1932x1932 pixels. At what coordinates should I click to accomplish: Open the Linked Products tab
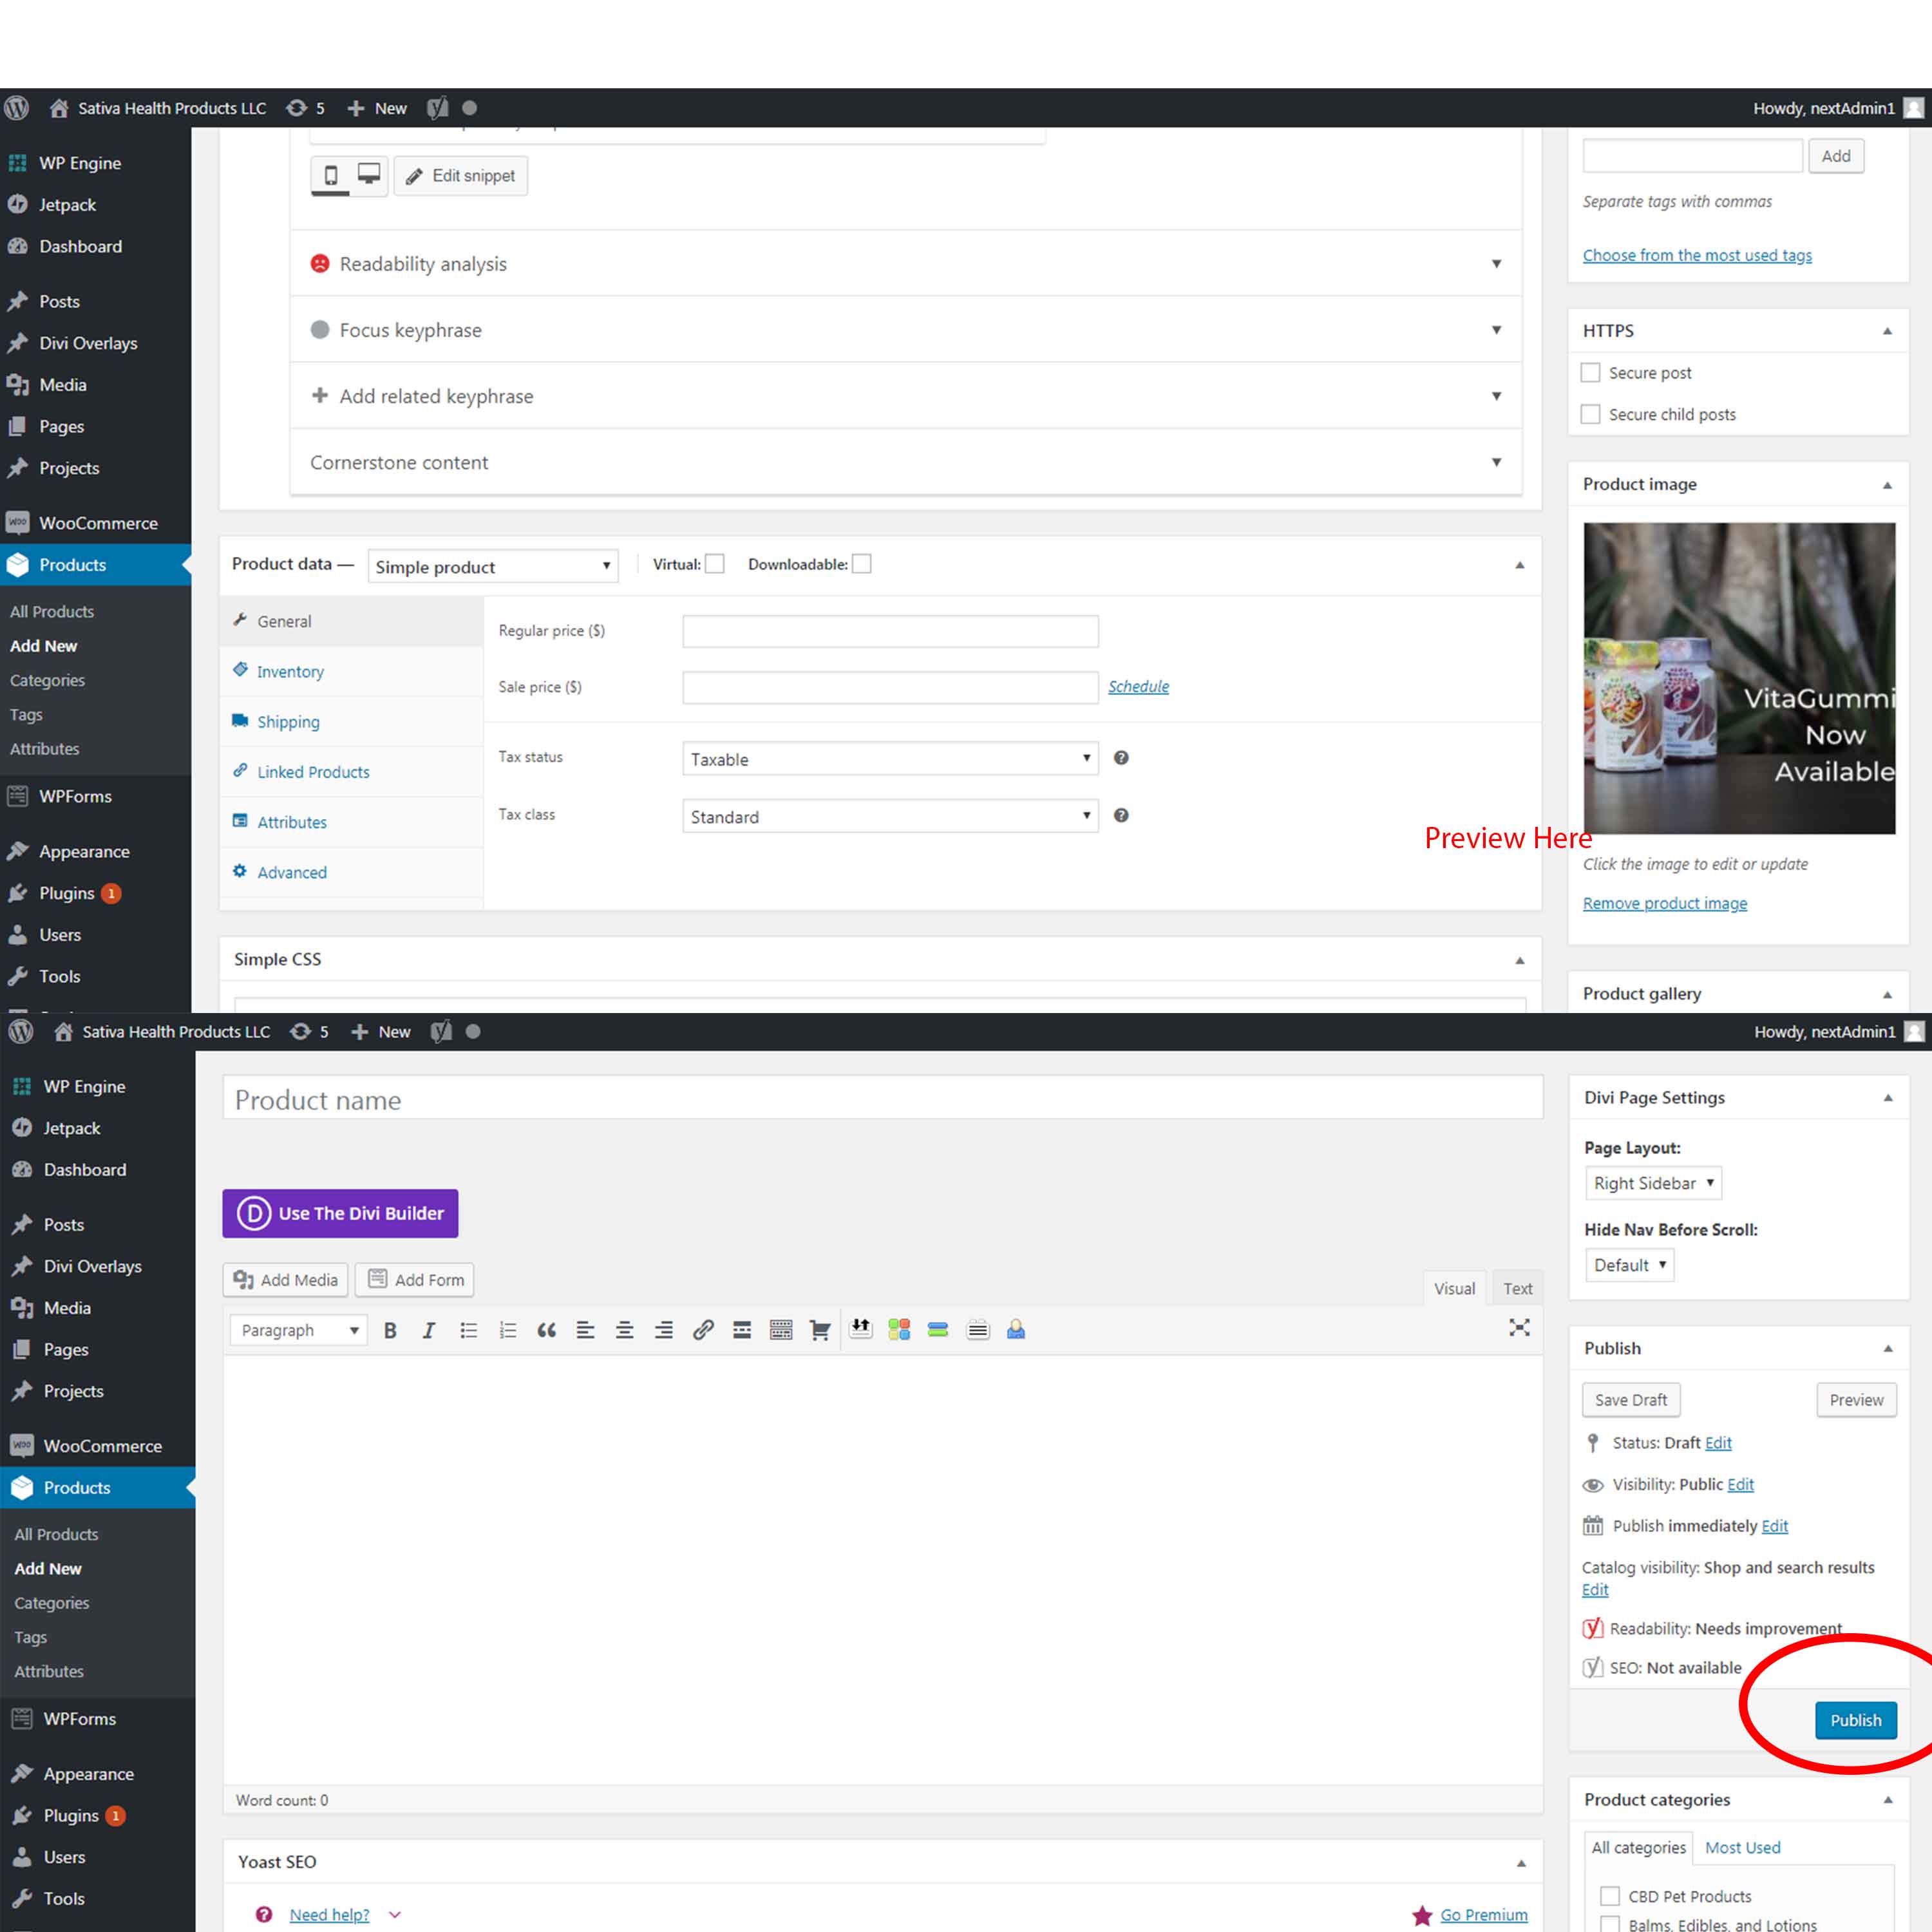[352, 771]
